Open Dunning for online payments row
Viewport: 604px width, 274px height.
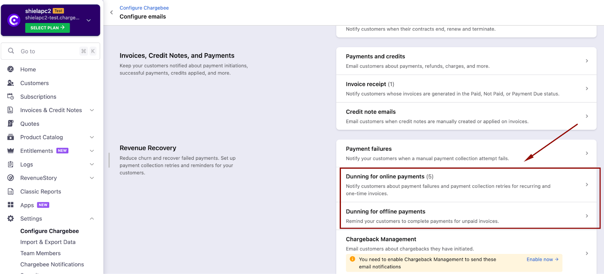pos(466,185)
